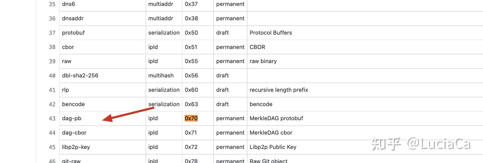Select line number 40
Screen dimensions: 483x163
pyautogui.click(x=52, y=76)
